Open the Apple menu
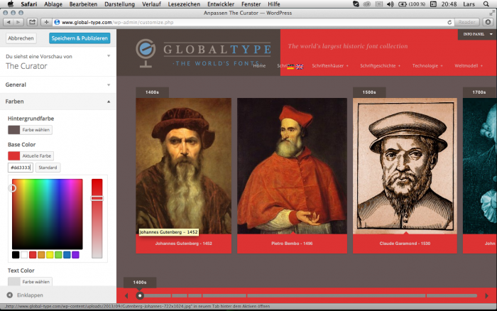 click(x=11, y=4)
